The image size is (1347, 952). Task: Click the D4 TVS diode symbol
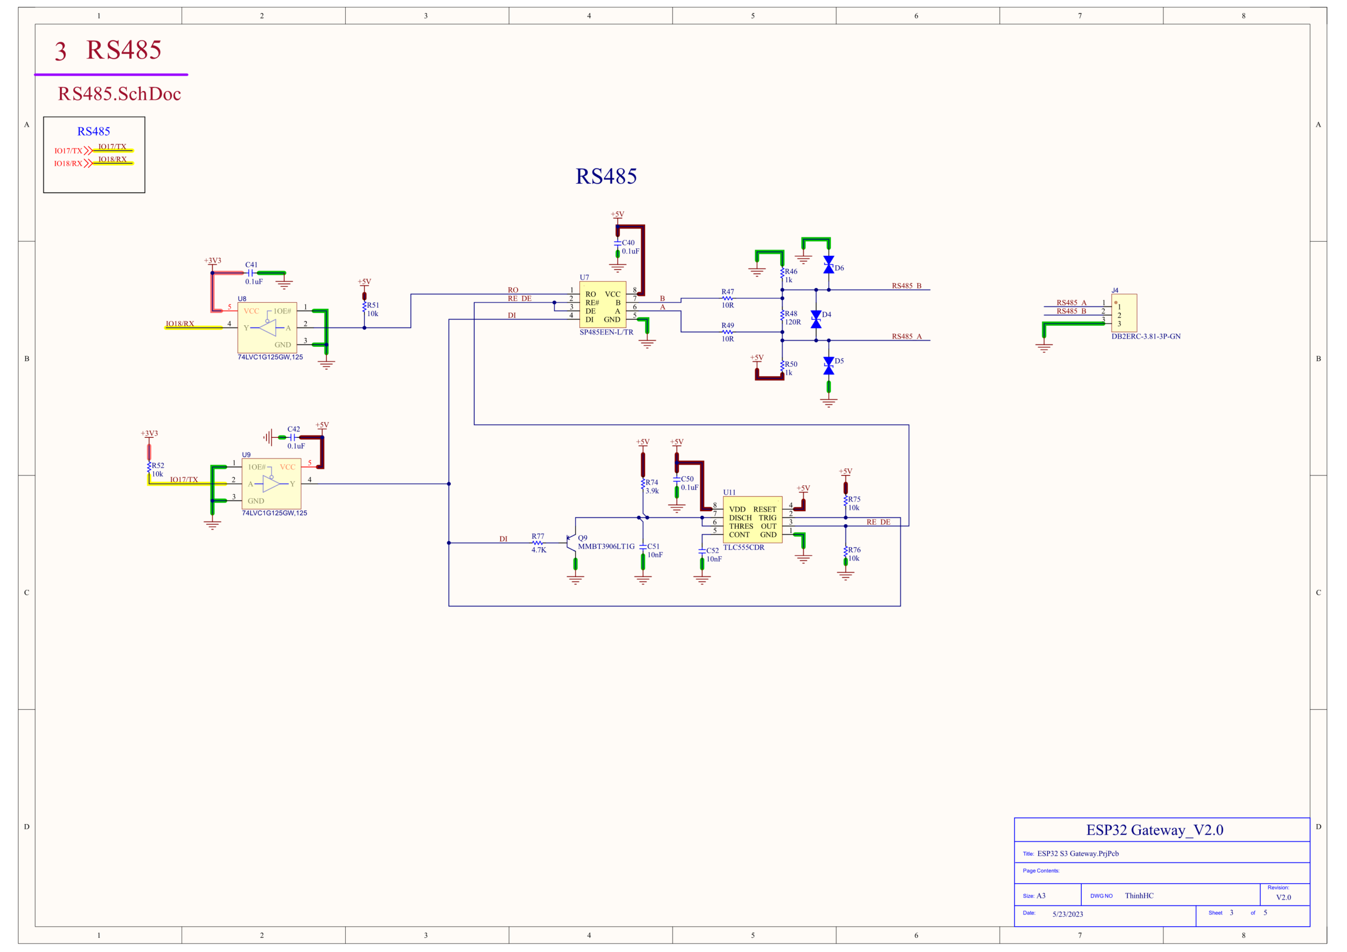[x=816, y=319]
